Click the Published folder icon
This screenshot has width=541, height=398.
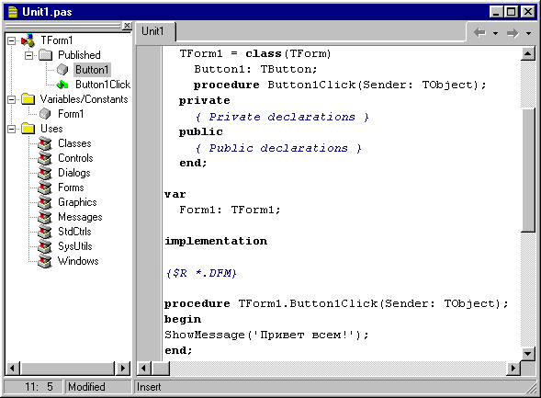click(x=46, y=55)
